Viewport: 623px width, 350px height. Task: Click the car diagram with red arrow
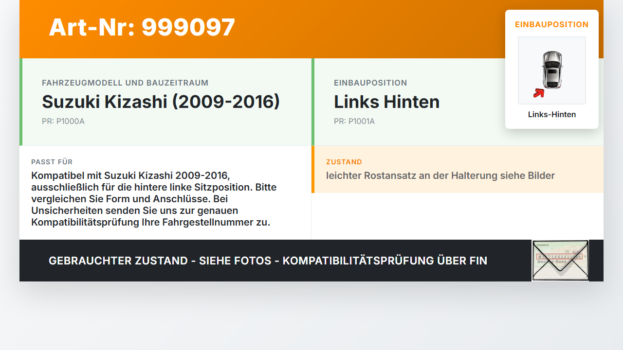point(552,70)
